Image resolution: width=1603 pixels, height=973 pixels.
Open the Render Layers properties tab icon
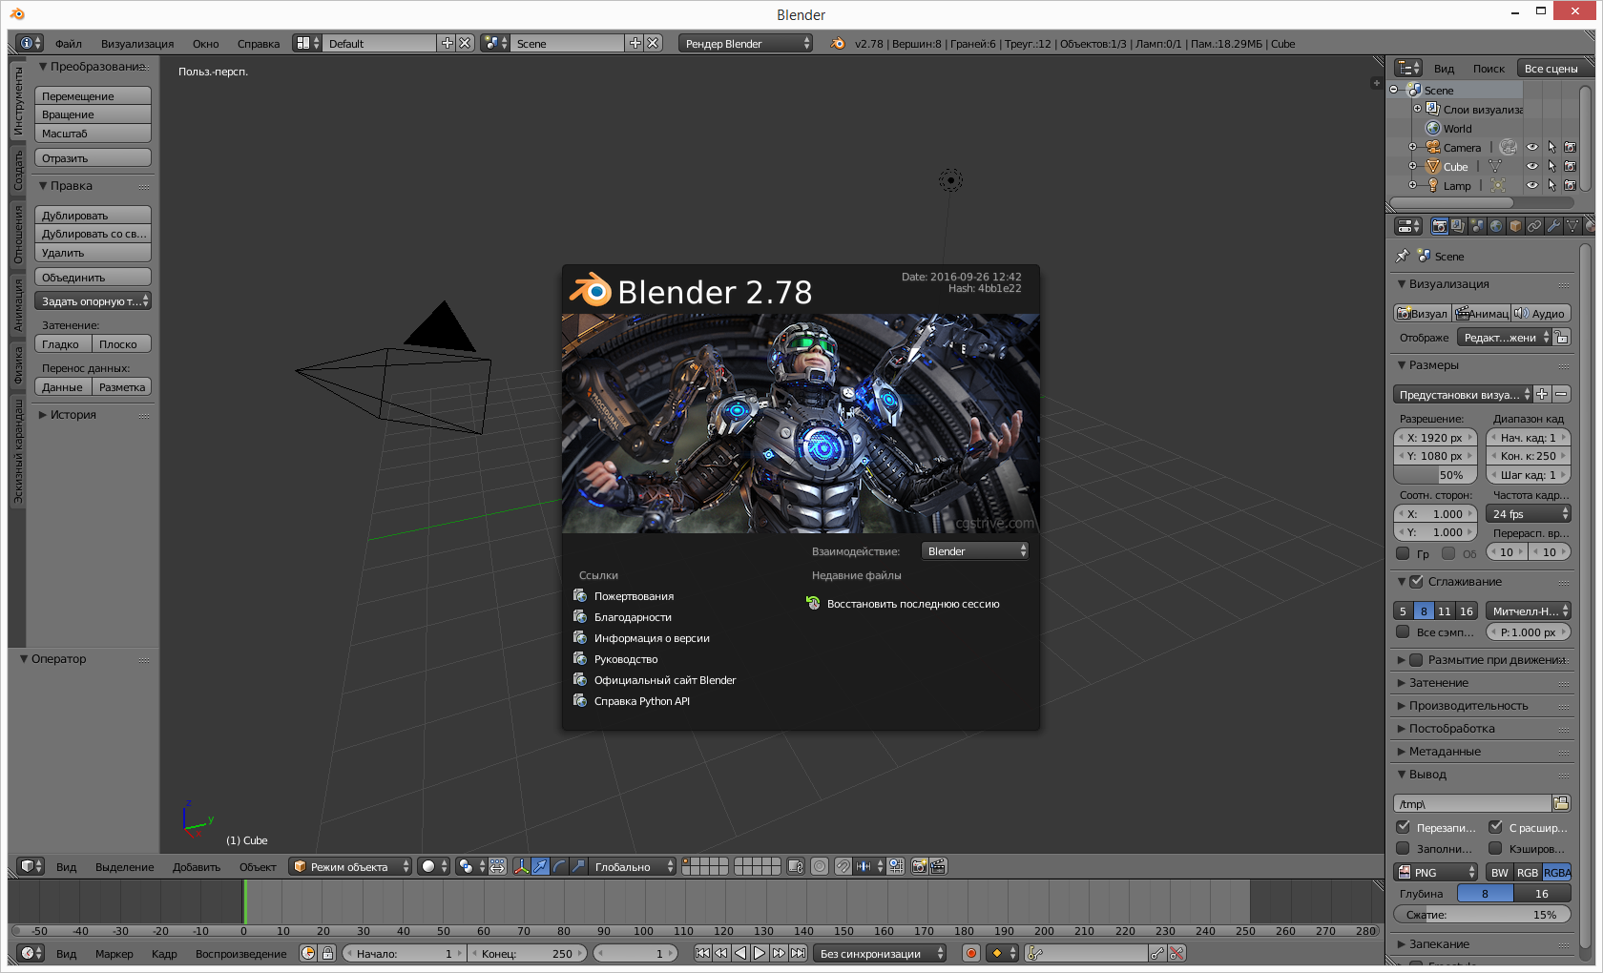point(1458,226)
